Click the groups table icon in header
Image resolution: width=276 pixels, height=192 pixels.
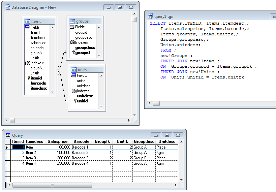point(72,21)
